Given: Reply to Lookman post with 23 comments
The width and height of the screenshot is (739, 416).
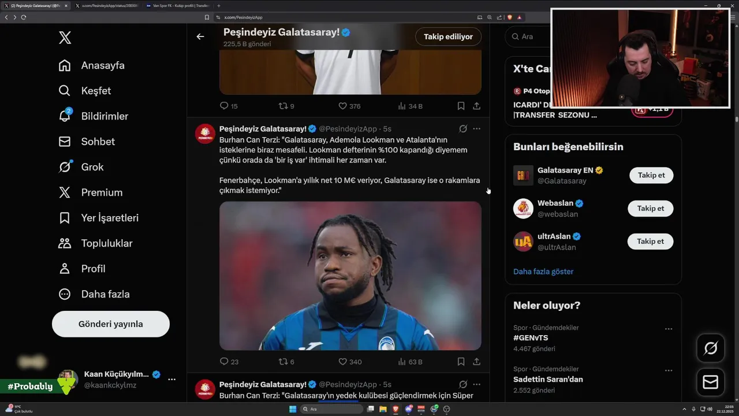Looking at the screenshot, I should (229, 362).
